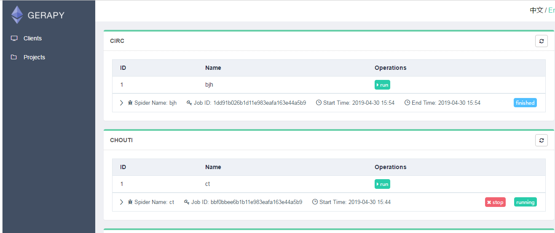Click Job ID bbf0bbee6b1b11e983eafa163e44a5b9
Screen dimensions: 555x233
tap(247, 202)
